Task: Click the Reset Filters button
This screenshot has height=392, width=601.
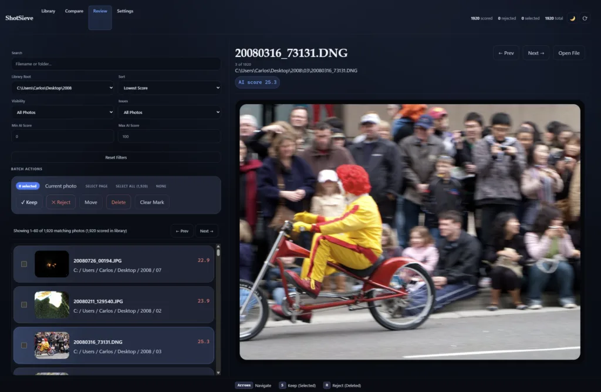Action: [116, 157]
